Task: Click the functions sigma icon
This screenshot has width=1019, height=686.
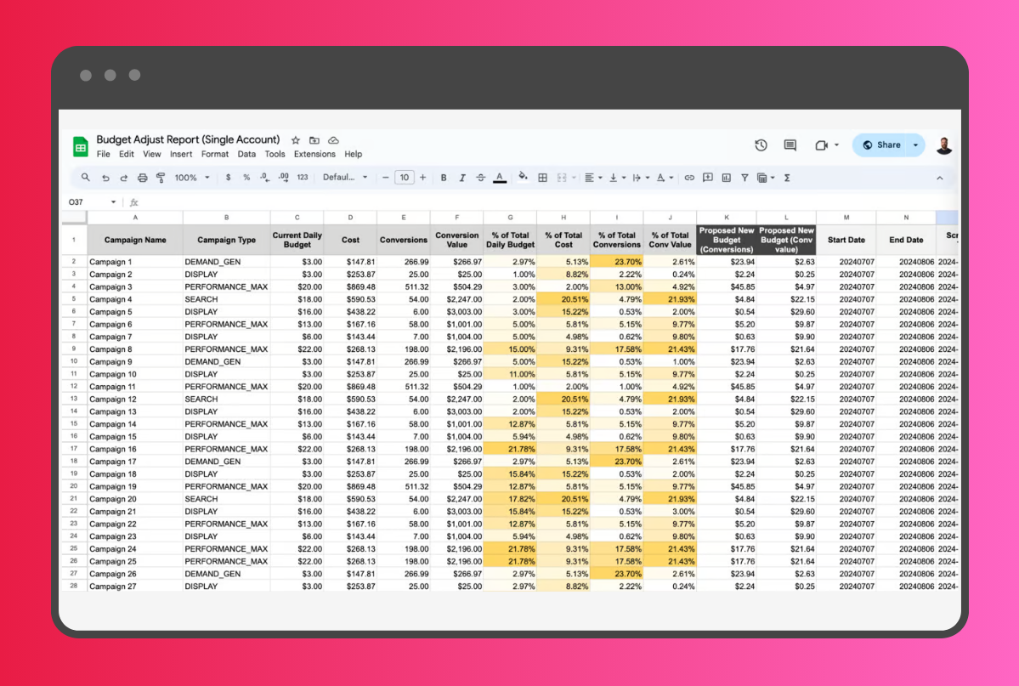Action: 786,178
